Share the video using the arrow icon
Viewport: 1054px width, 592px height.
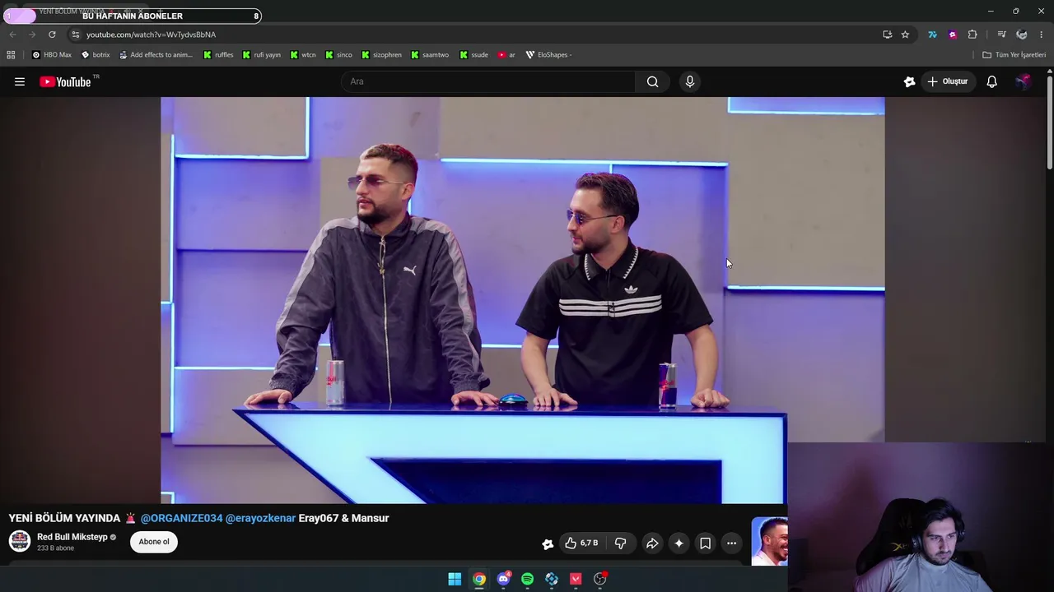(652, 543)
